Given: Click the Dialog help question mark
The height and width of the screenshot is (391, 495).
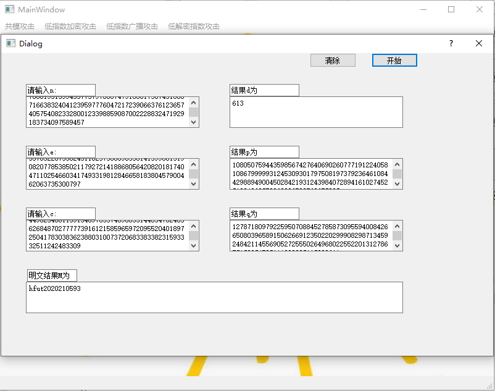Looking at the screenshot, I should pos(451,43).
